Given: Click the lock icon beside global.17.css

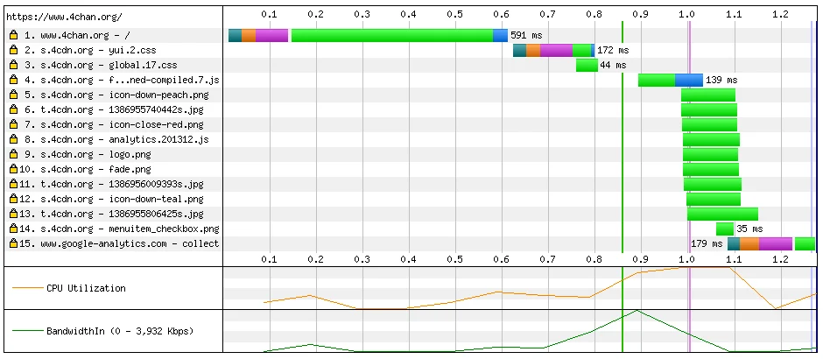Looking at the screenshot, I should (14, 65).
